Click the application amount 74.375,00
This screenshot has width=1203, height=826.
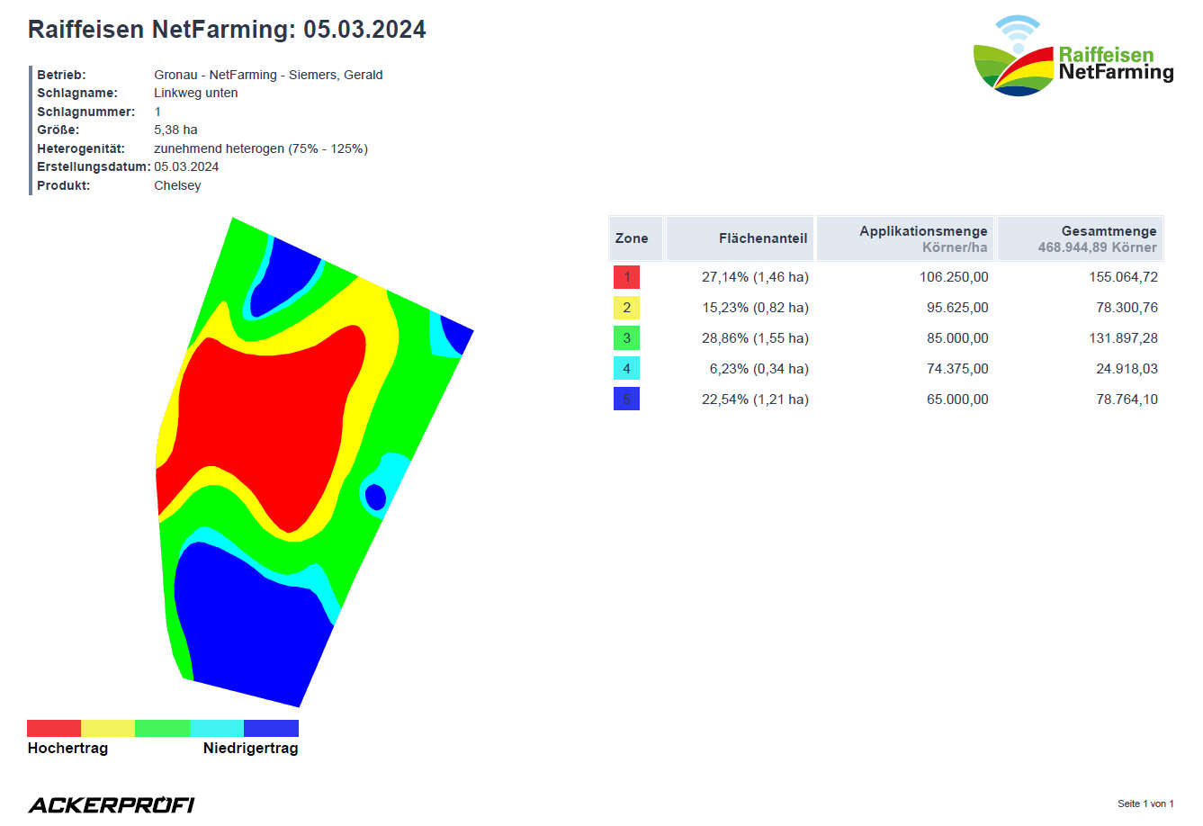(x=957, y=369)
